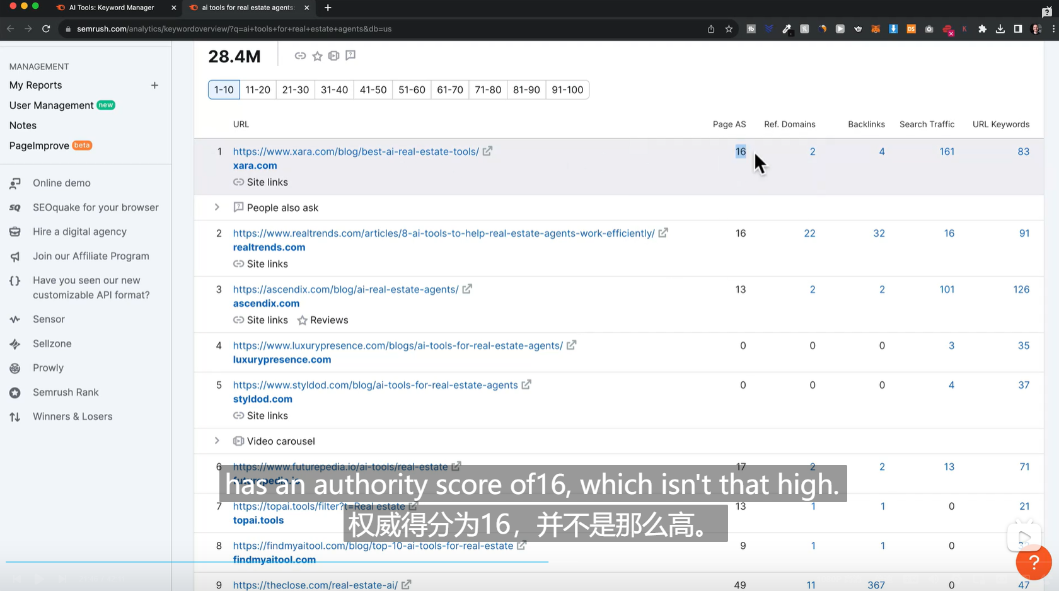Open realtrends.com URL external link icon
Viewport: 1059px width, 591px height.
pos(663,233)
